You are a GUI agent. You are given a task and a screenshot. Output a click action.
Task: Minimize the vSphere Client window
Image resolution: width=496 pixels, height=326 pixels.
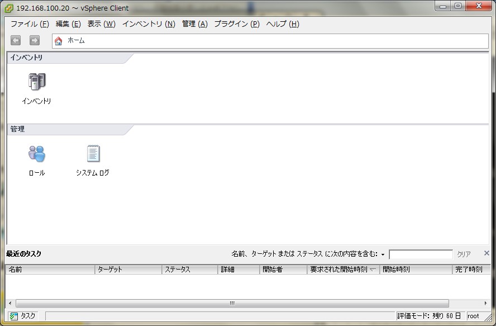pyautogui.click(x=443, y=6)
